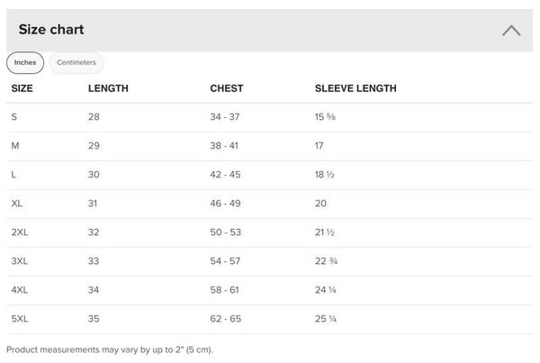Click the product measurements variance note
This screenshot has width=540, height=363.
click(x=110, y=349)
